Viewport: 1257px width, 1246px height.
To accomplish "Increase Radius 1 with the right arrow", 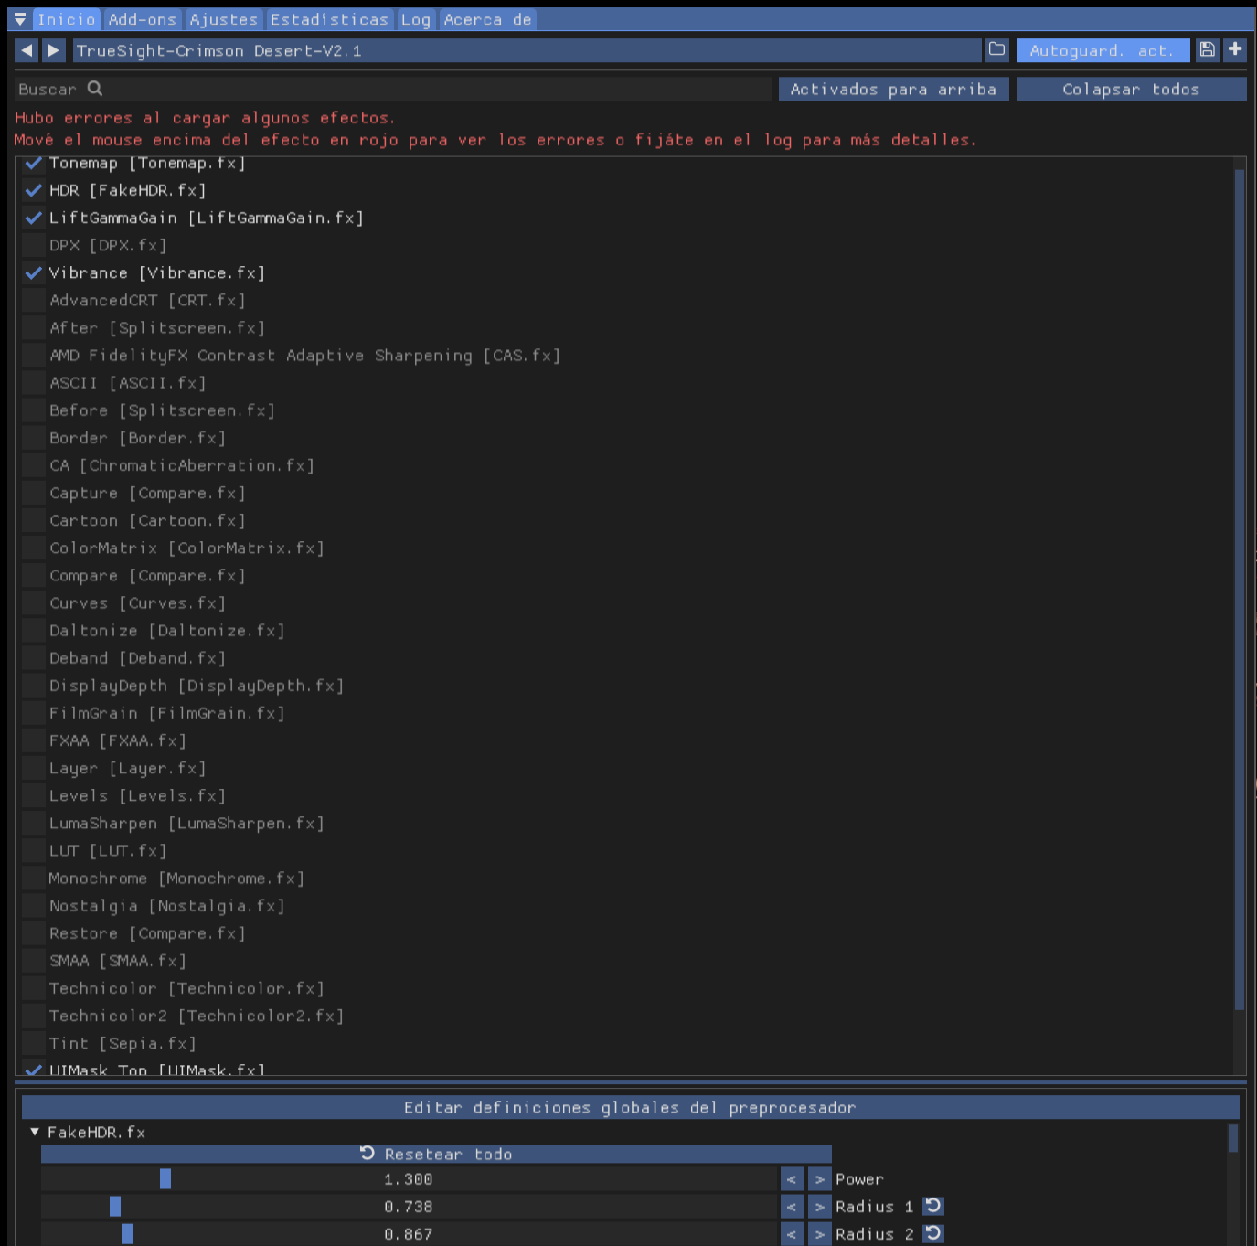I will [x=819, y=1207].
